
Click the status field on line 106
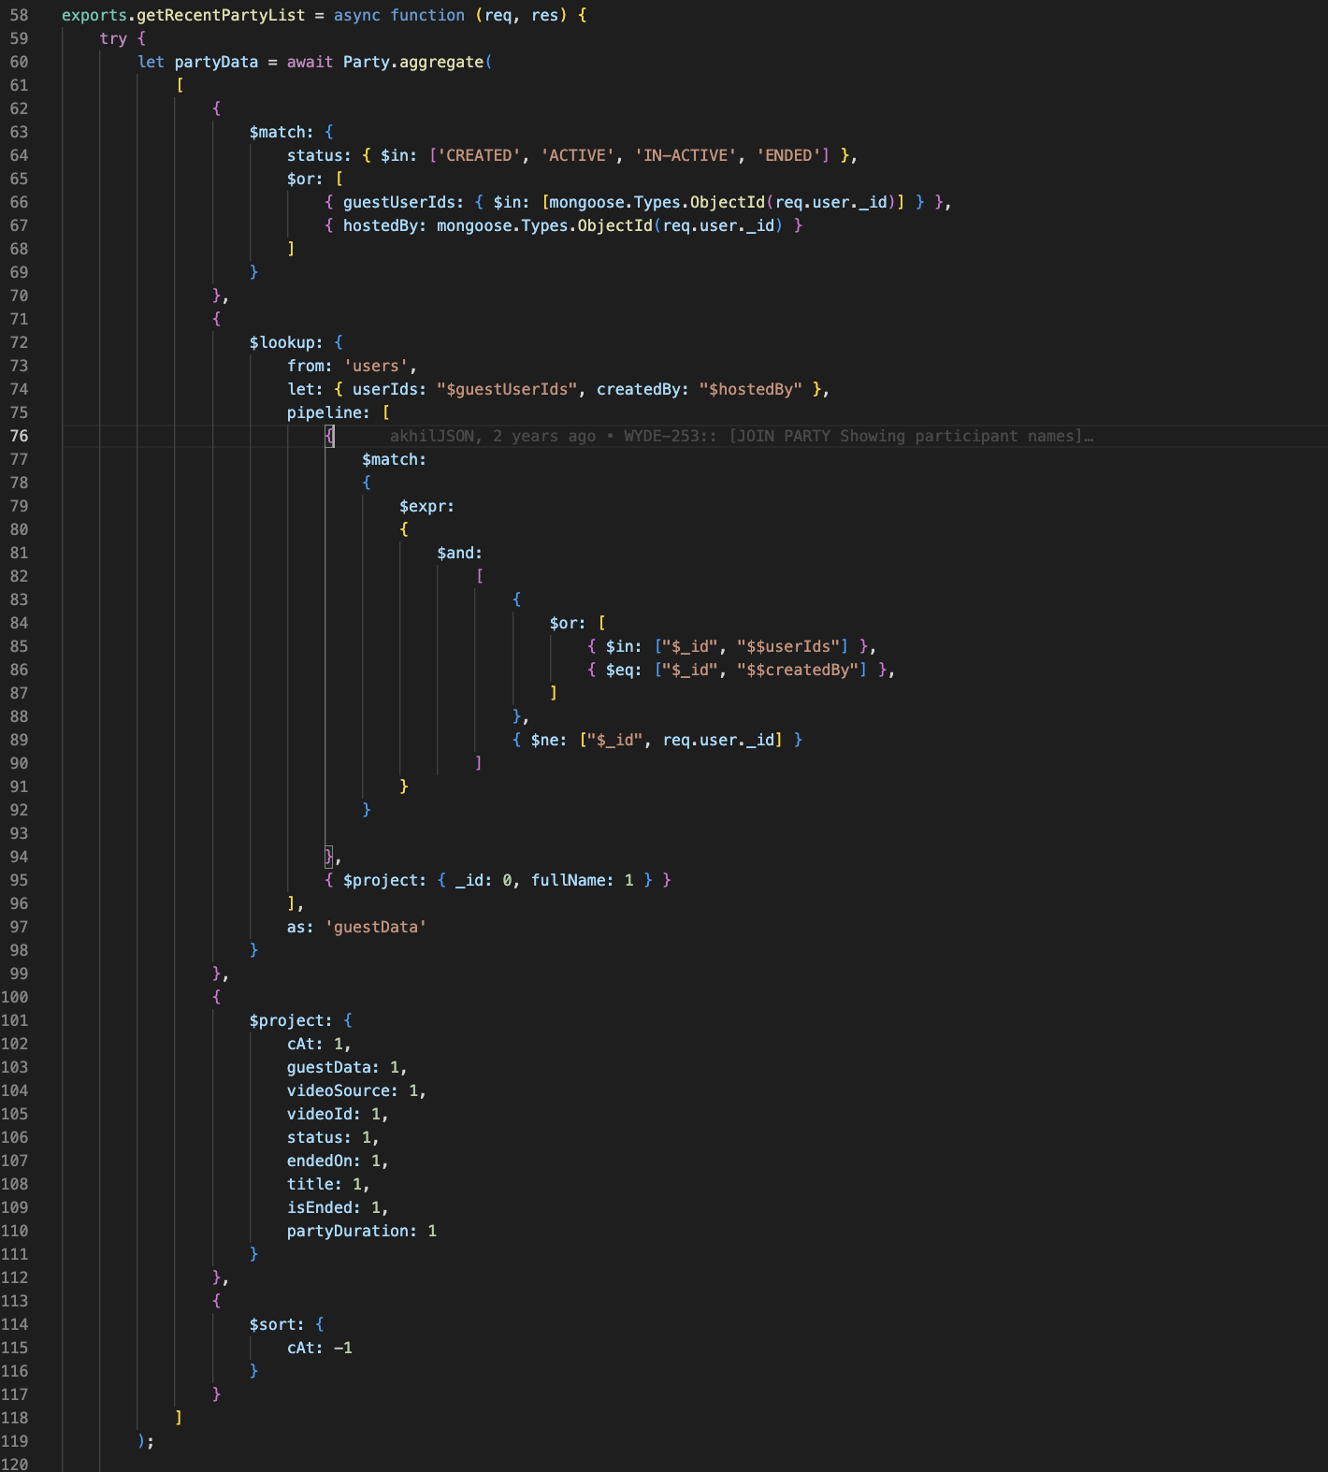click(314, 1137)
